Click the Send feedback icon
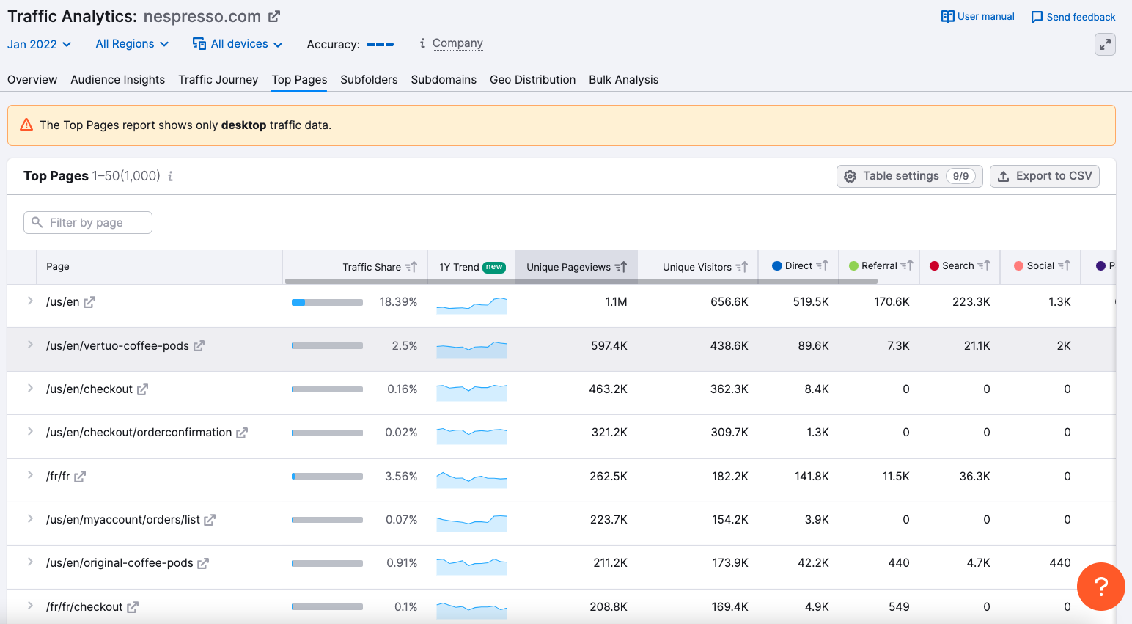 (x=1036, y=16)
